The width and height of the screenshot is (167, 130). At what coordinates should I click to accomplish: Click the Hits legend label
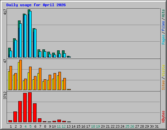pos(163,14)
